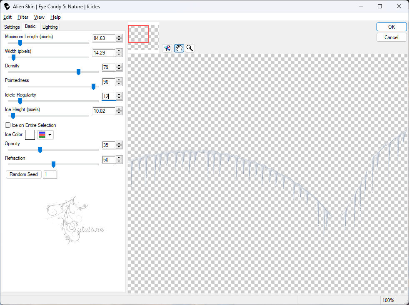Click the Width value field
The width and height of the screenshot is (409, 305).
pyautogui.click(x=104, y=53)
